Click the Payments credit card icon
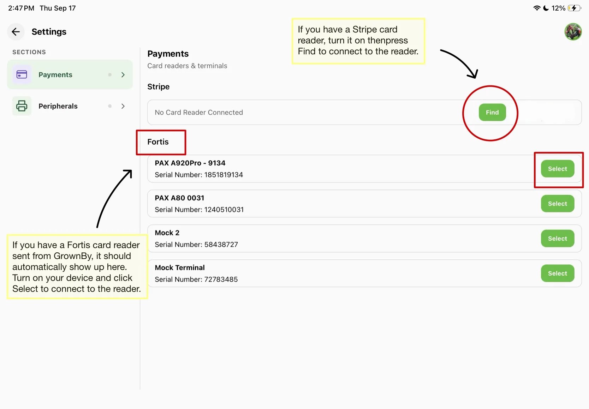Image resolution: width=589 pixels, height=409 pixels. [x=22, y=74]
